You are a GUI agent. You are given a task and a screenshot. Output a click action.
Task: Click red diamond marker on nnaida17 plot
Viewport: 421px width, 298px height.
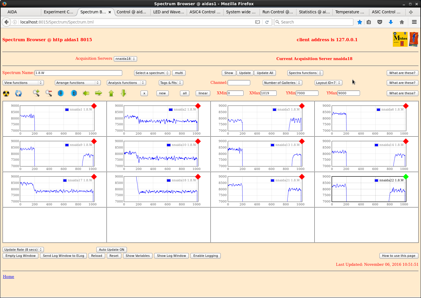[94, 177]
